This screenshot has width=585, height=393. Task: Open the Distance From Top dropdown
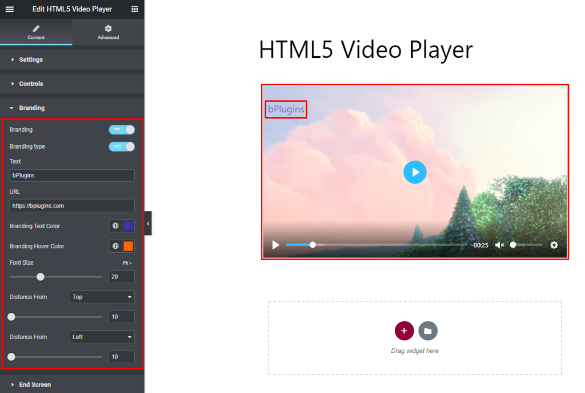tap(102, 296)
